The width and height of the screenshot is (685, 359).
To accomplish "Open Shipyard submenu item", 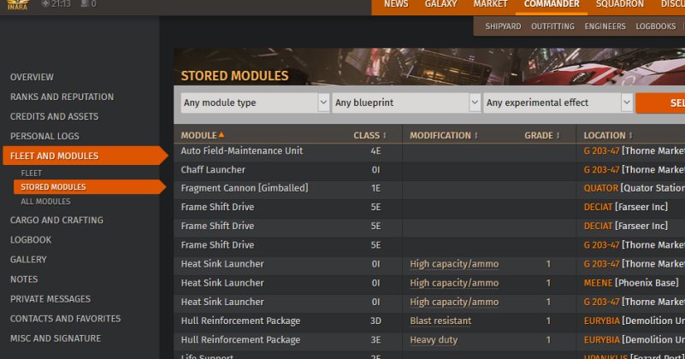I will pyautogui.click(x=503, y=26).
